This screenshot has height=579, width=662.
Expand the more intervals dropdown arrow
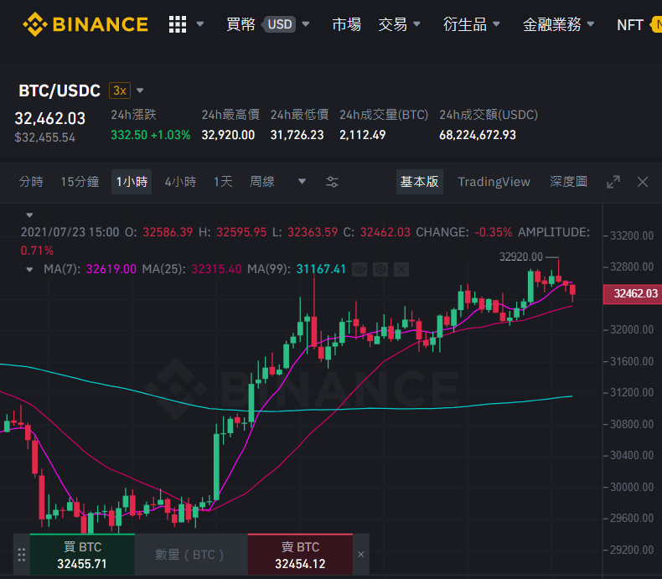(302, 182)
